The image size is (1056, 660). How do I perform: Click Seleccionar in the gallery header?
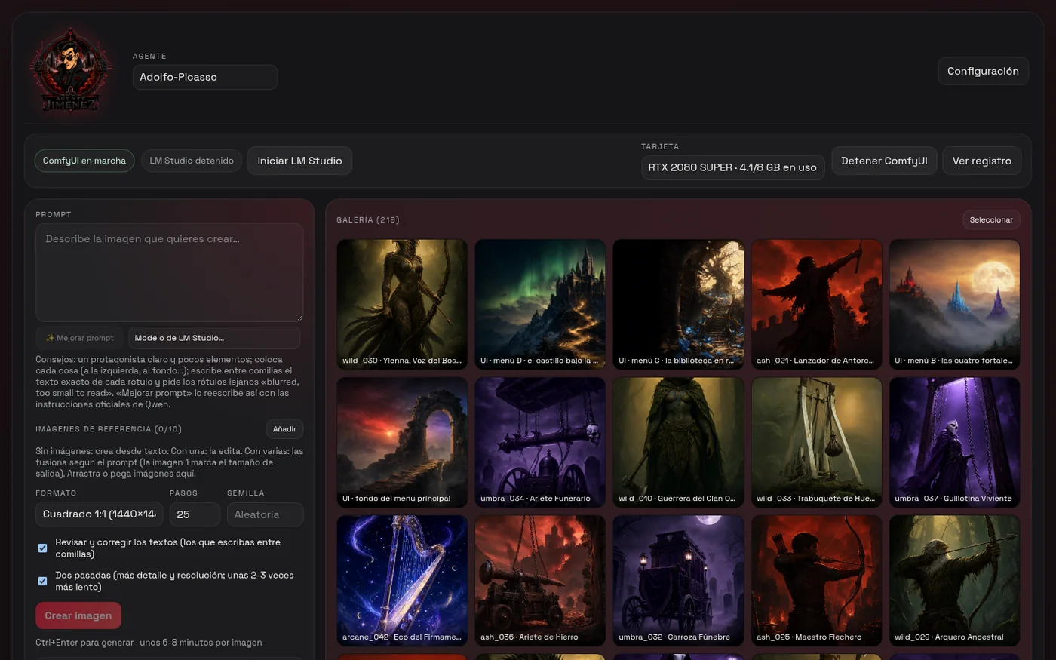click(991, 219)
